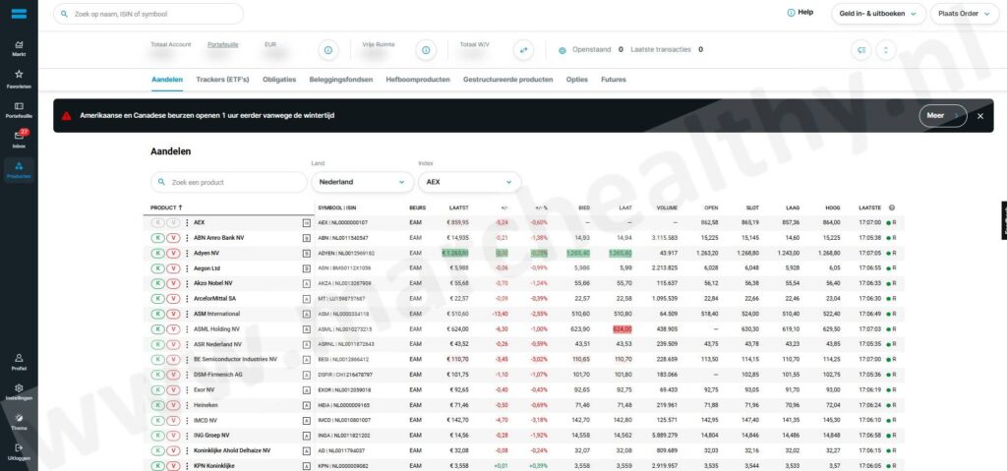Sort by the PRODUCT column header
The height and width of the screenshot is (471, 1007).
point(166,207)
